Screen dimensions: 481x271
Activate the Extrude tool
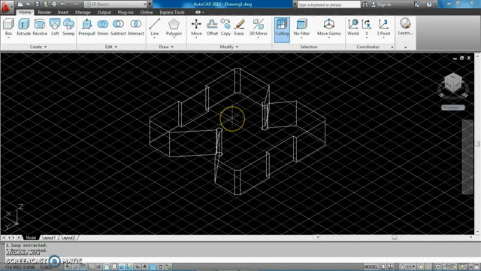pos(23,27)
